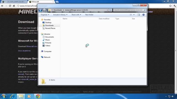Click Minecraft.exe download link
Screen dimensions: 177x99
pos(32,46)
